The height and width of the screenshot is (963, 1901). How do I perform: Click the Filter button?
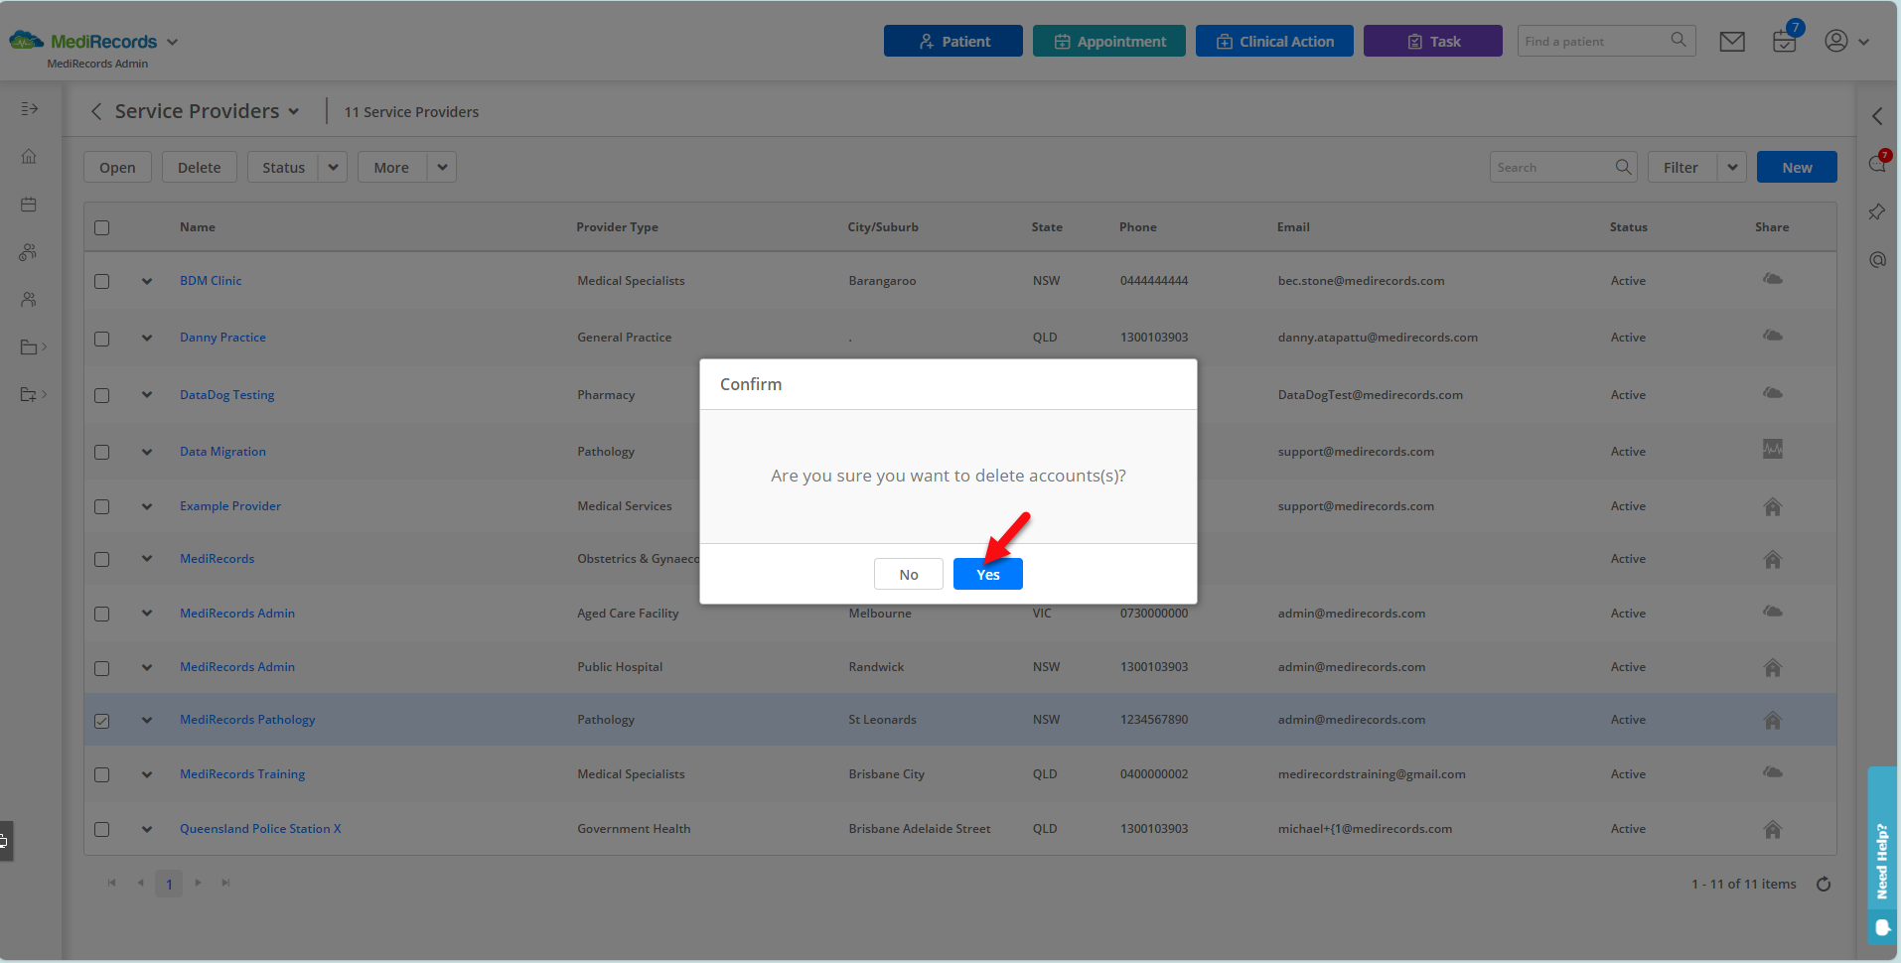coord(1681,167)
